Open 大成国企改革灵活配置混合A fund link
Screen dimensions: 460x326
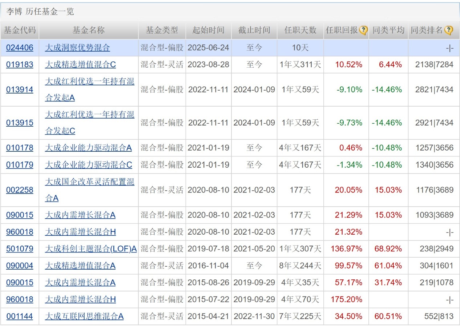coord(90,190)
